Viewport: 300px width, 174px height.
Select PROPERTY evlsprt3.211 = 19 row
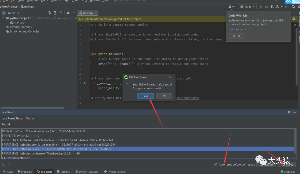click(148, 136)
